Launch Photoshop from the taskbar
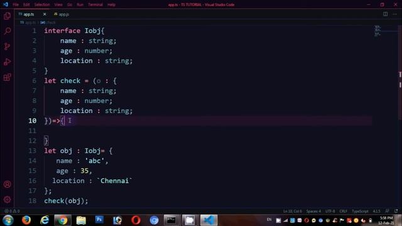 pyautogui.click(x=99, y=220)
